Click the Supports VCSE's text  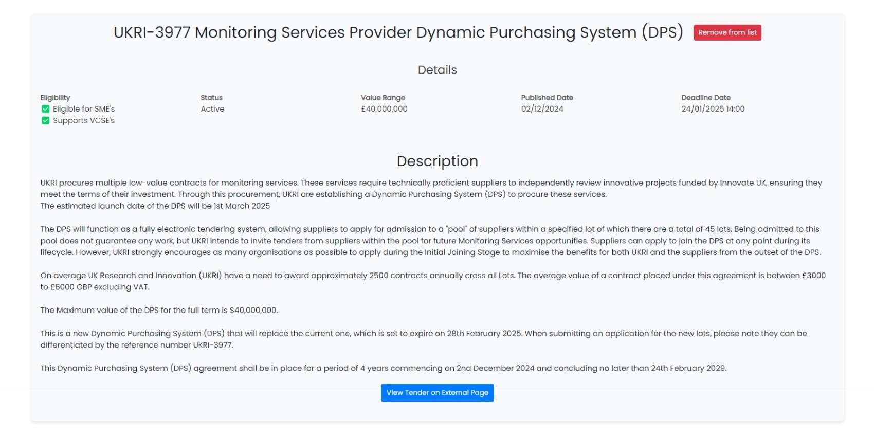(x=84, y=120)
